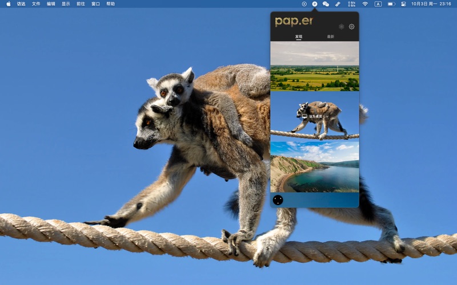457x285 pixels.
Task: Select the green farmland wallpaper thumbnail
Action: coord(314,66)
